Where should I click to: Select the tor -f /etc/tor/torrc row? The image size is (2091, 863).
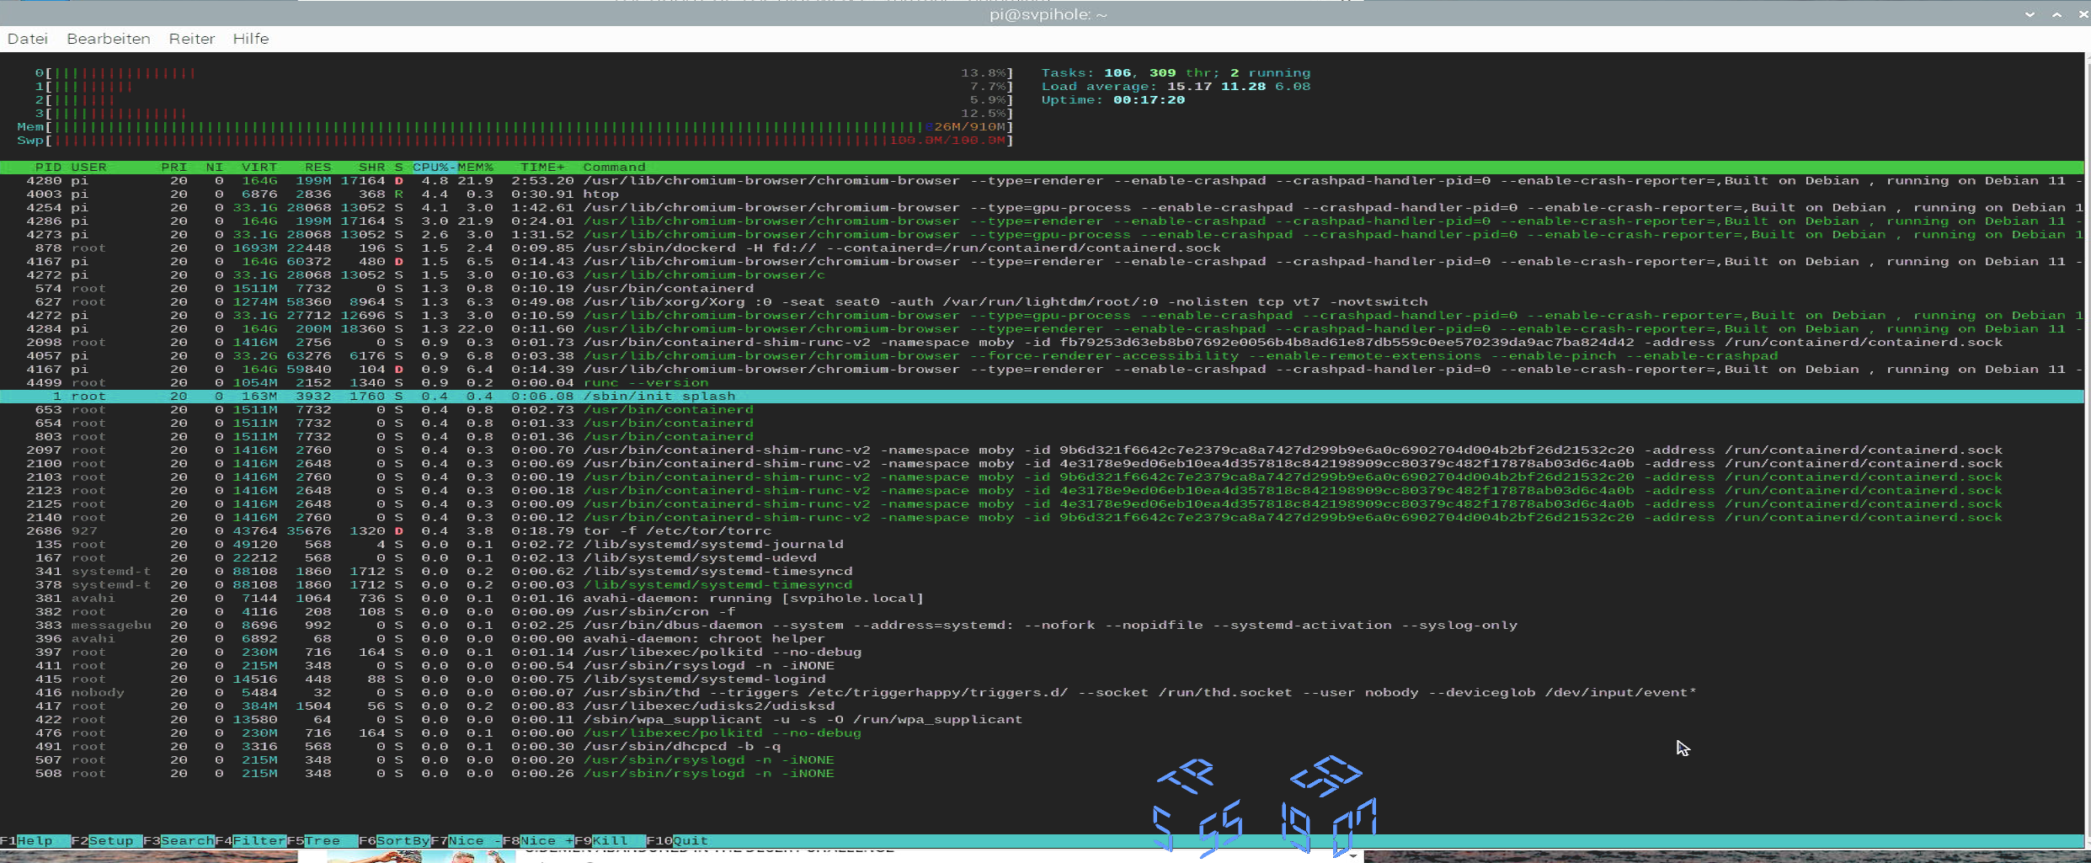click(1042, 530)
